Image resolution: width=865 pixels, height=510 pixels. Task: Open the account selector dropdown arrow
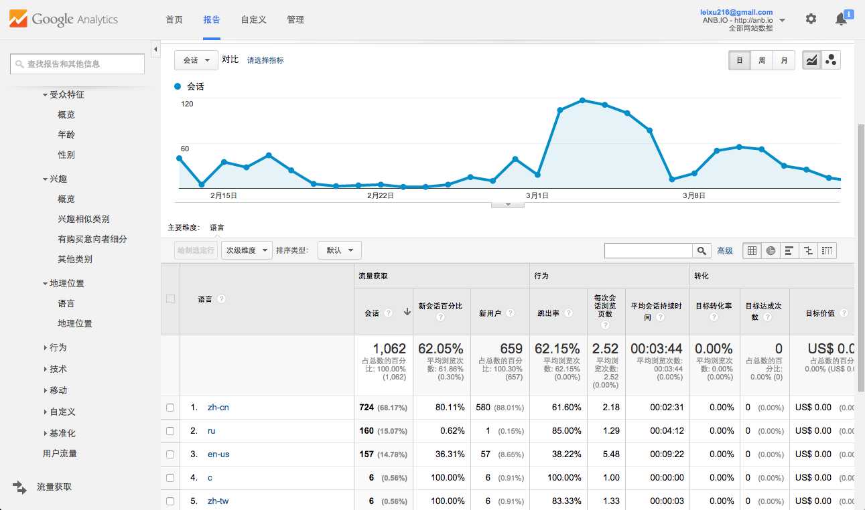tap(782, 20)
